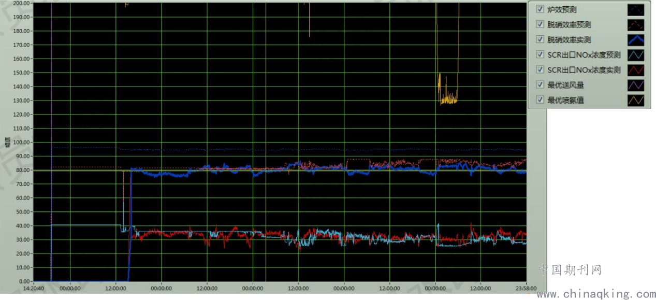Select the Y-axis maximum value 200.00
The width and height of the screenshot is (656, 300).
[21, 3]
